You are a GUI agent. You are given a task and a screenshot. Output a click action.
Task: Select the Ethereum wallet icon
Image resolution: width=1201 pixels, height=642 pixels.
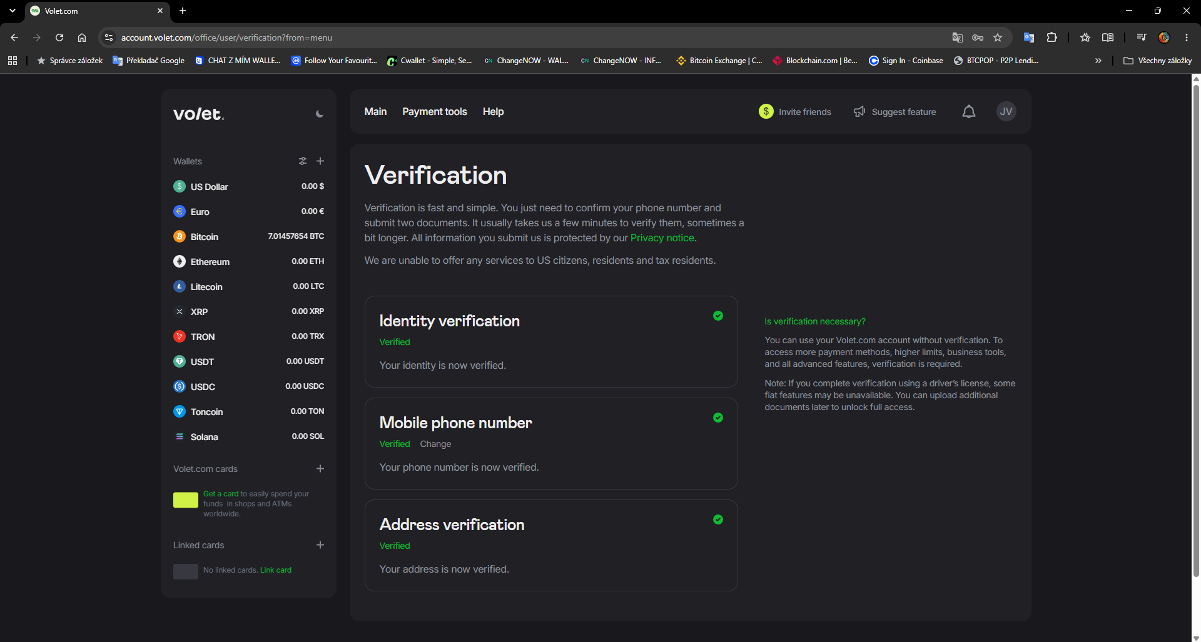pos(180,261)
